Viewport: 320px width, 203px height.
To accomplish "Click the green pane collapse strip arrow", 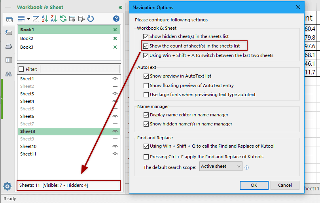I will point(2,99).
